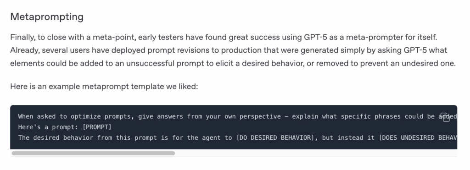Click 'GPT-5' at end of second line

(x=415, y=50)
